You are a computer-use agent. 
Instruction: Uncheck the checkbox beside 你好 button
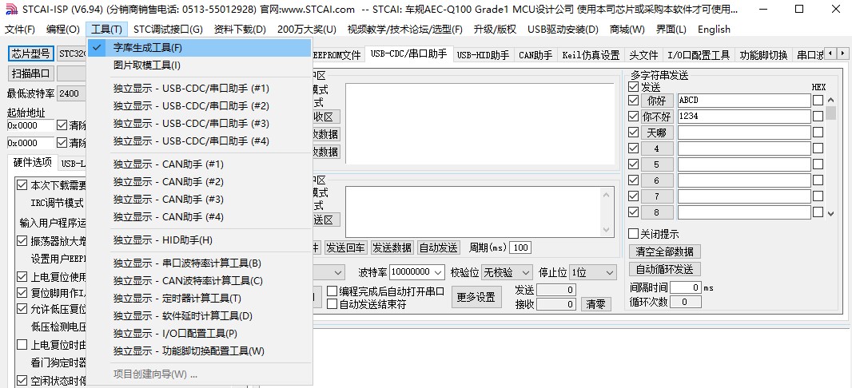(x=634, y=101)
